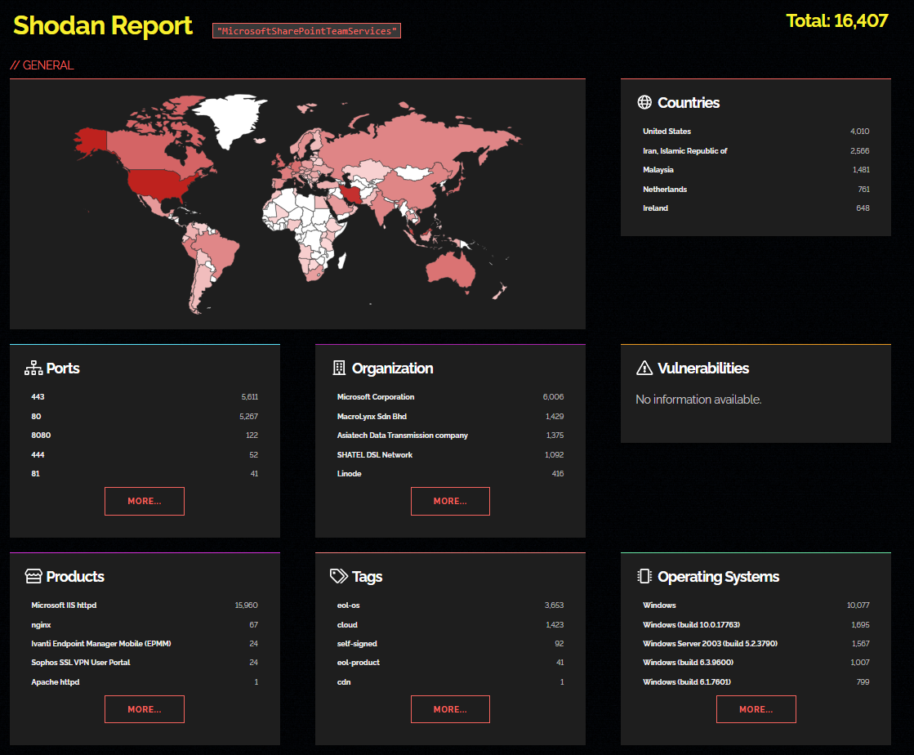Click the 10,077 count for Windows
The height and width of the screenshot is (755, 914).
858,605
